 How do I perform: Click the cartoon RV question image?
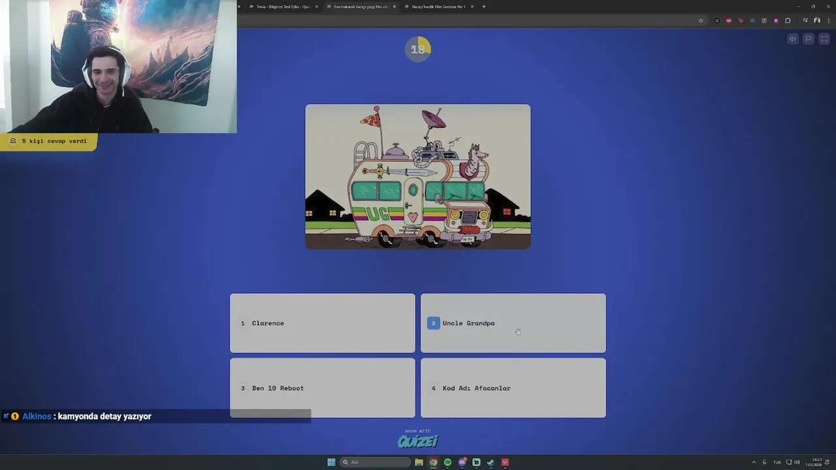[x=418, y=176]
